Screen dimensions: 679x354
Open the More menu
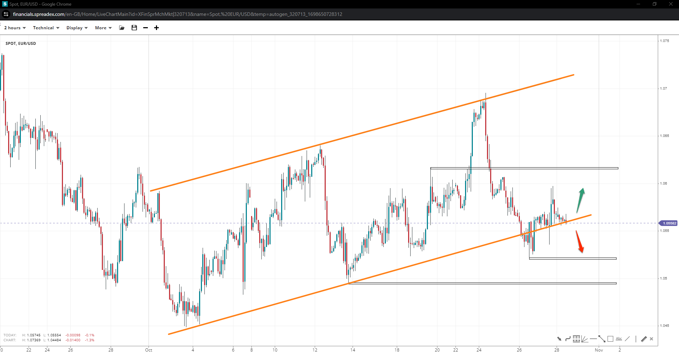[103, 28]
